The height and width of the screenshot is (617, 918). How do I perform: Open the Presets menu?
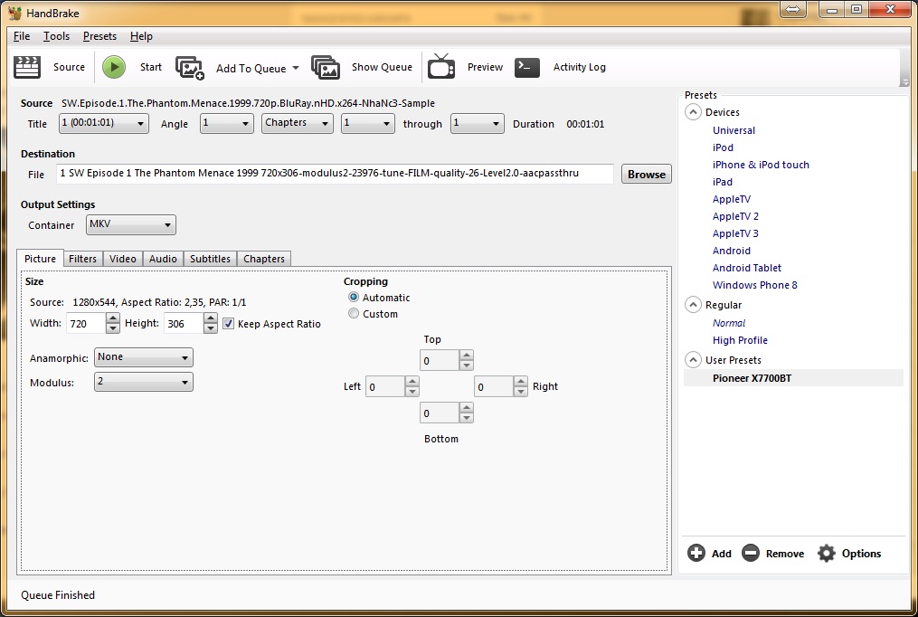tap(99, 36)
